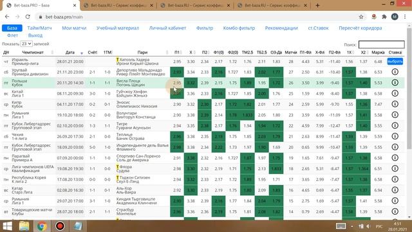Reload the bet-baza page
The image size is (412, 232).
[28, 17]
